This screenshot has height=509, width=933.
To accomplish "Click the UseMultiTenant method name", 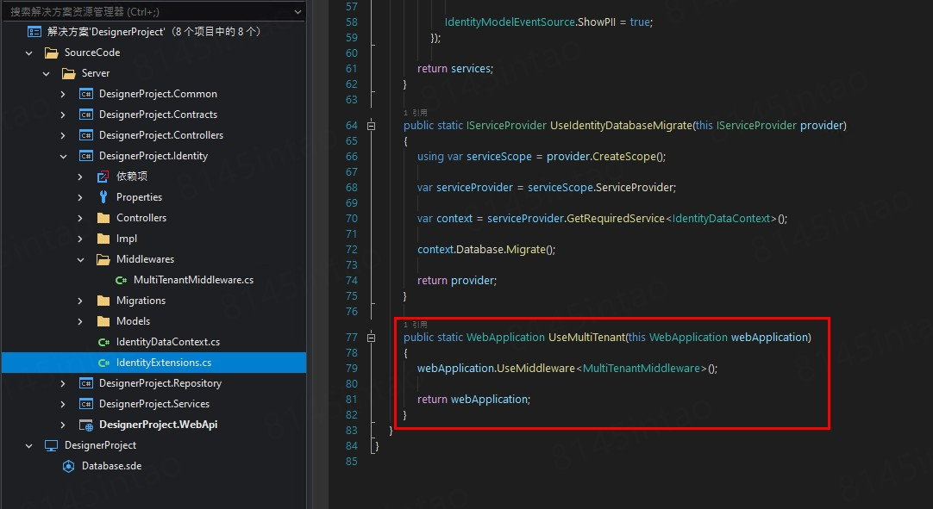I will click(x=586, y=337).
